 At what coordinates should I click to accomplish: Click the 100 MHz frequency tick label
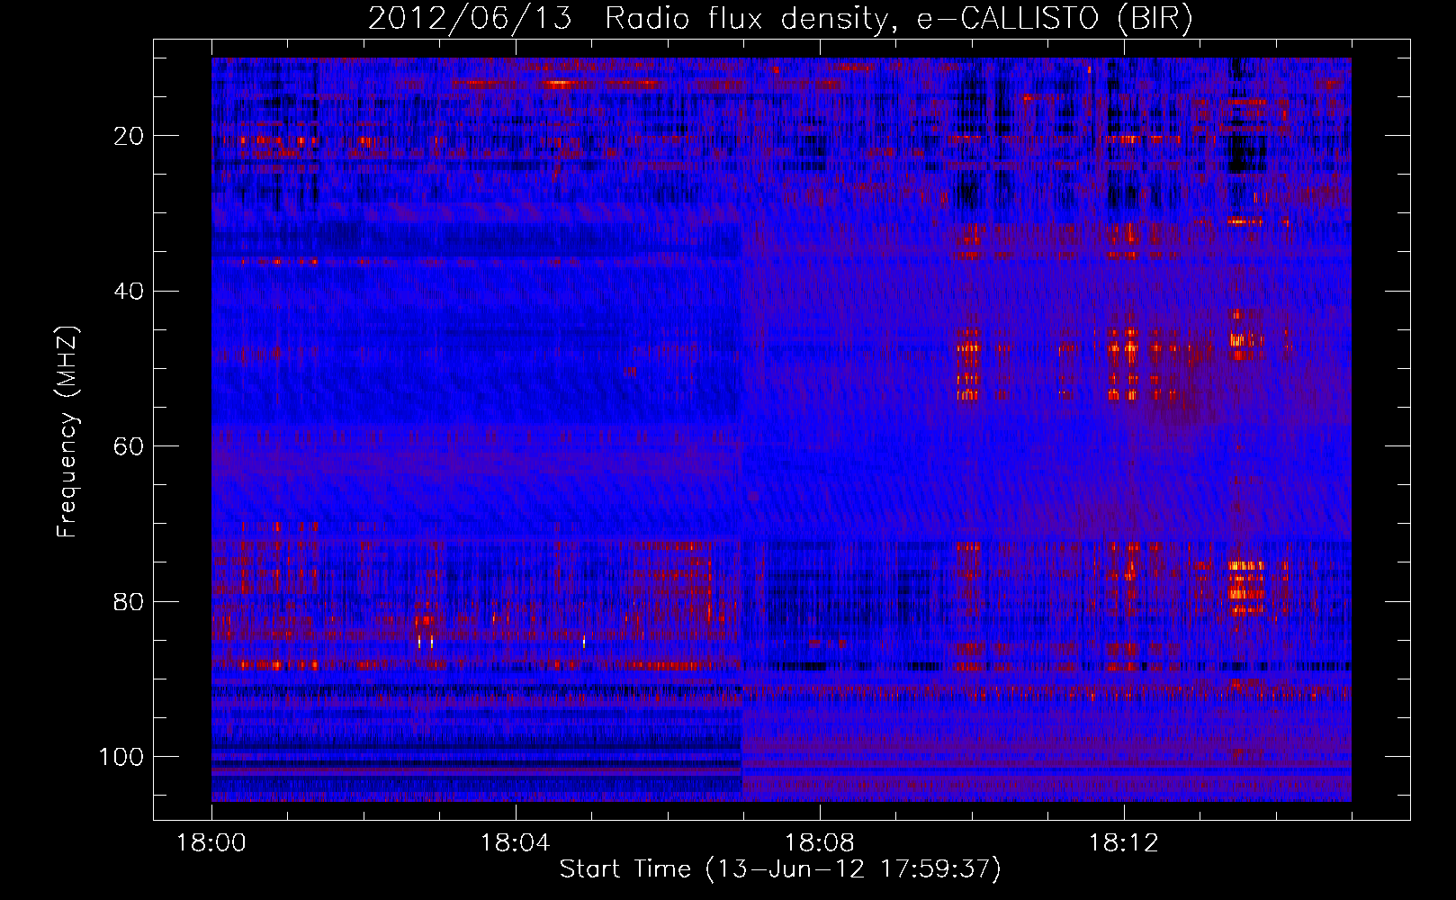[x=121, y=757]
